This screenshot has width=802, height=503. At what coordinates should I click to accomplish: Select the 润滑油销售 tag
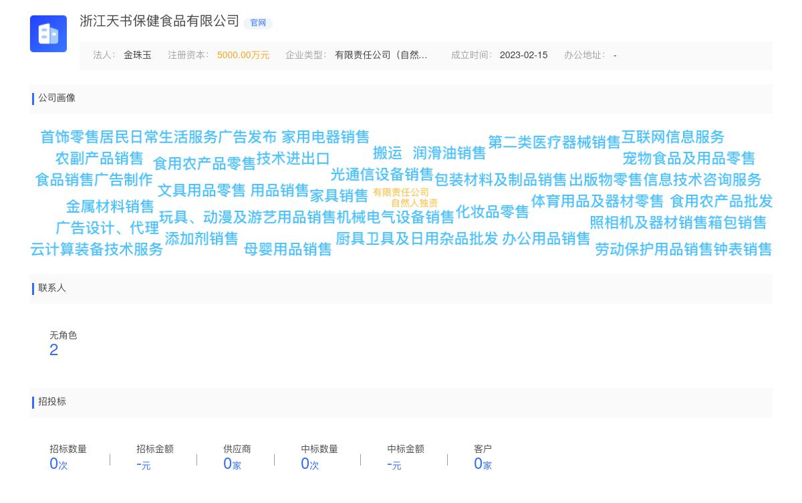click(x=449, y=153)
